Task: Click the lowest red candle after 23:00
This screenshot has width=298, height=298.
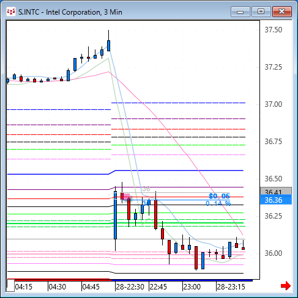Action: [x=196, y=258]
